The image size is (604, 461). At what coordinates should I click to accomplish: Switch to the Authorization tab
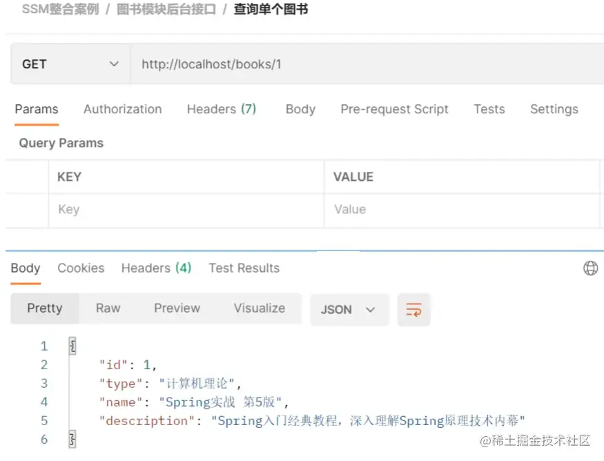[x=122, y=109]
